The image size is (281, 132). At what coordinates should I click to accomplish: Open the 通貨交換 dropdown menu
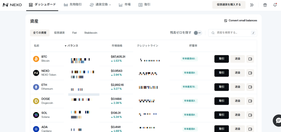click(x=100, y=5)
